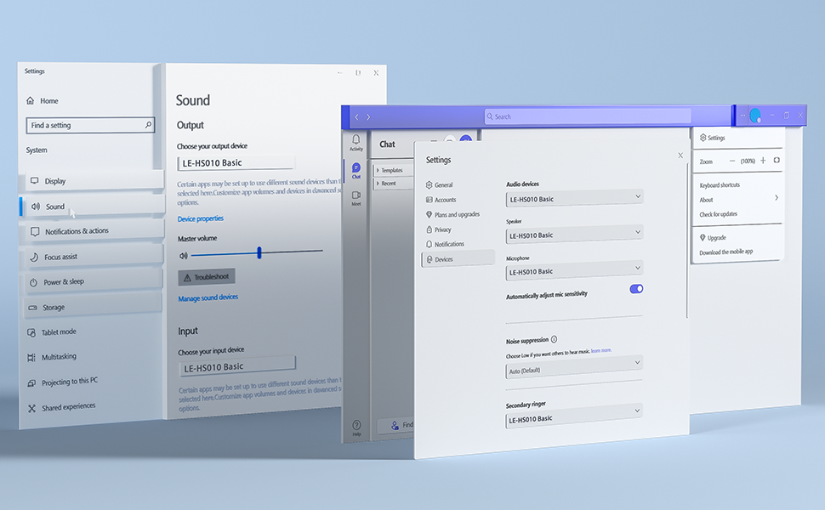
Task: Click the Troubleshoot button
Action: point(206,277)
